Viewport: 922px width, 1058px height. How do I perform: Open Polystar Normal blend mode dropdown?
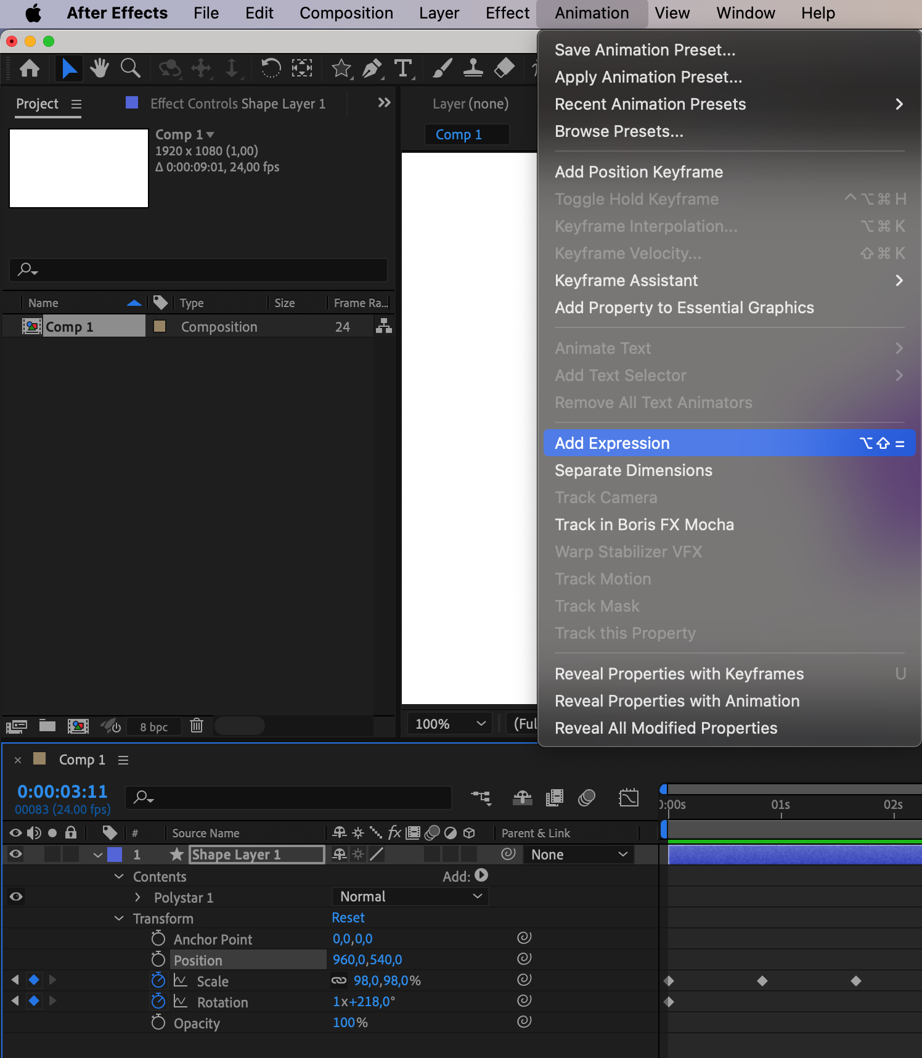[410, 896]
